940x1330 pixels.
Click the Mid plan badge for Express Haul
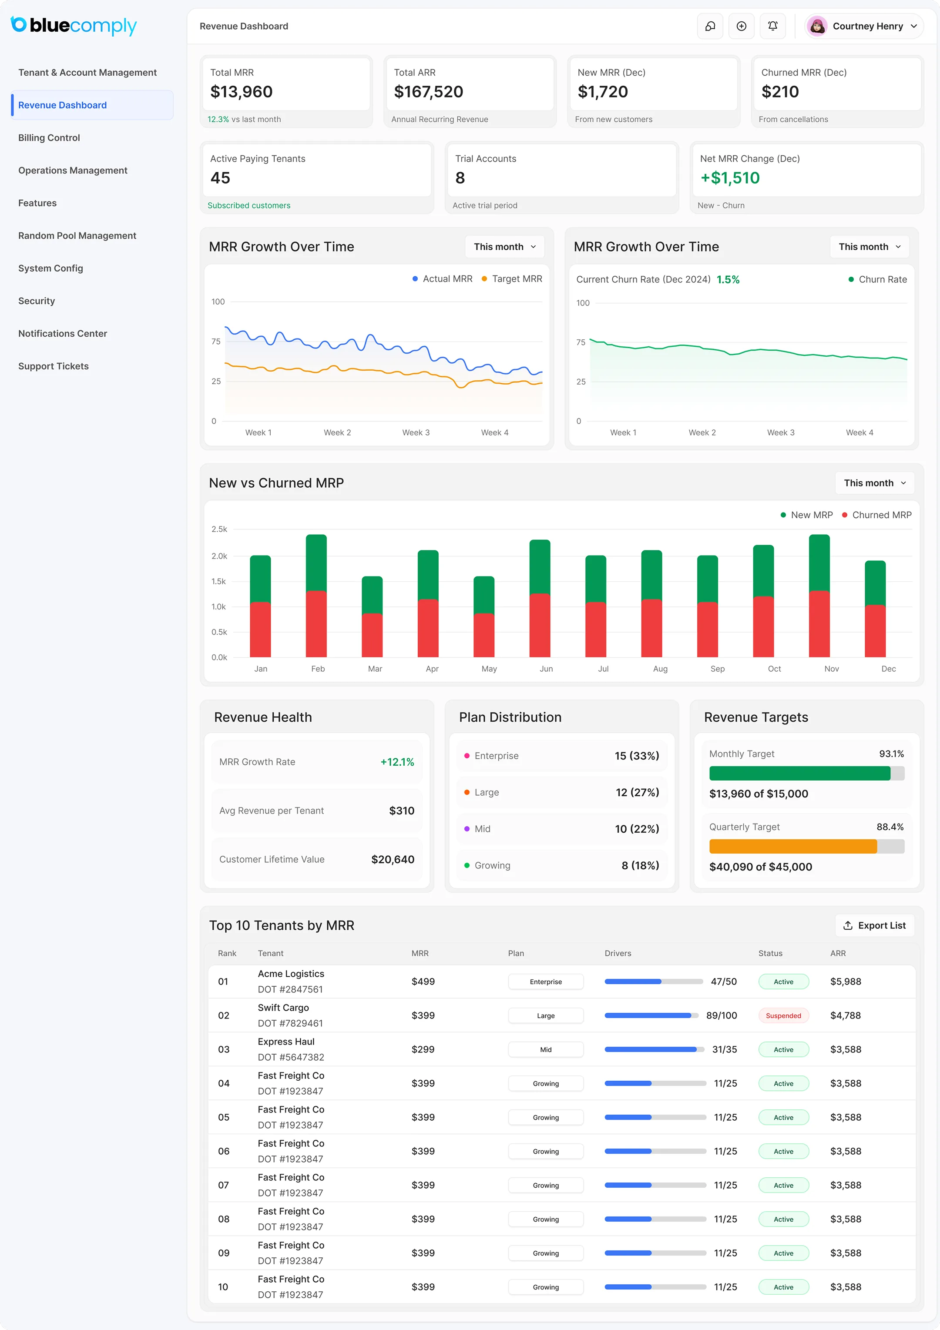point(545,1050)
